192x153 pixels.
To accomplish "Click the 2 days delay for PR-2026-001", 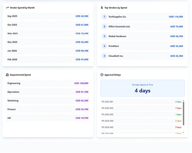I will [178, 102].
